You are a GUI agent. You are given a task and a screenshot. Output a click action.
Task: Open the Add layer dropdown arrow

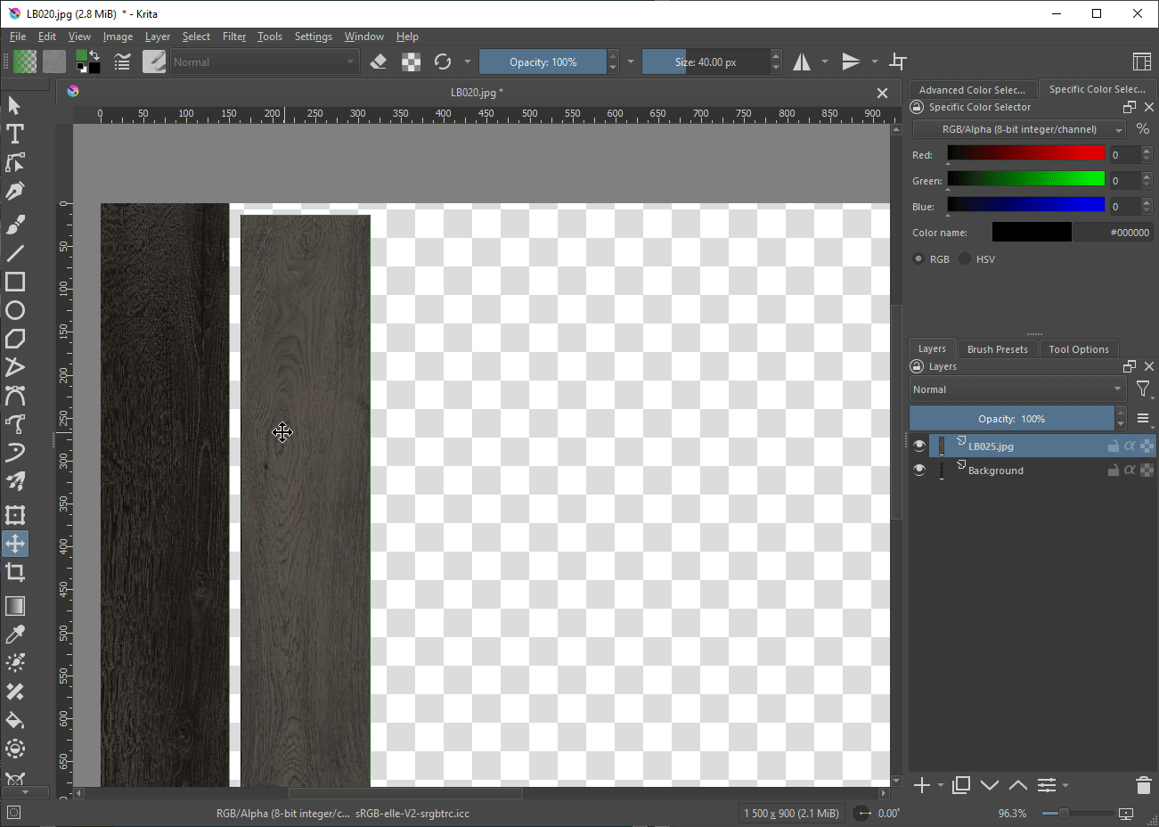pyautogui.click(x=941, y=785)
